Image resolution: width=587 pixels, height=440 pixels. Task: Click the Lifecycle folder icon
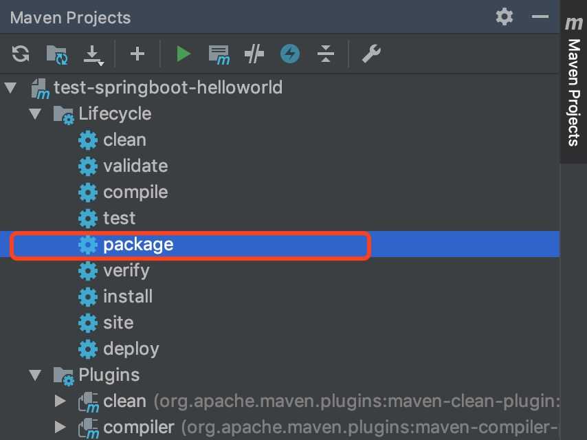click(x=64, y=115)
